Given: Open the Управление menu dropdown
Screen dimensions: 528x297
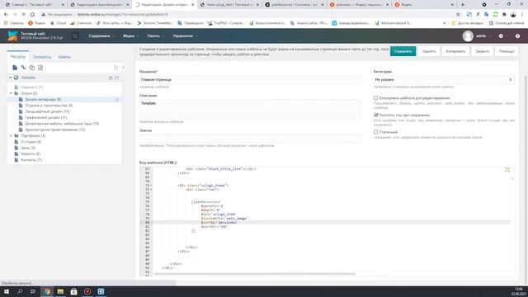Looking at the screenshot, I should [x=185, y=36].
